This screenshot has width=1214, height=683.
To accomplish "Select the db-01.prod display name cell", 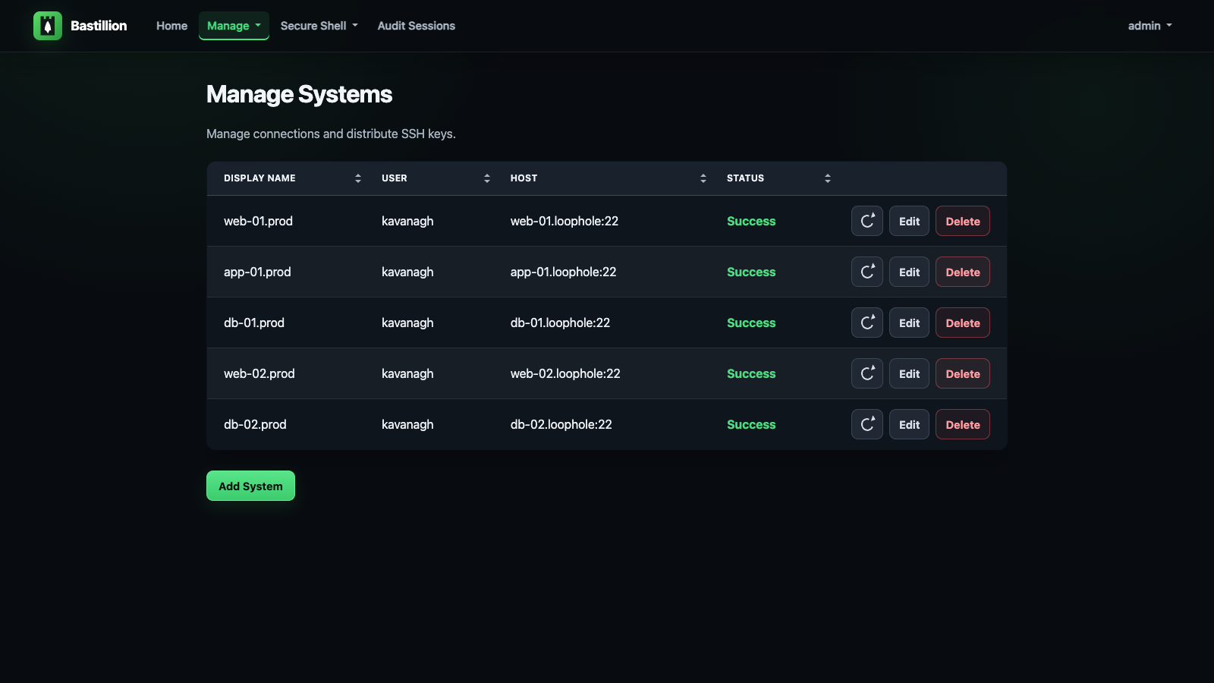I will [254, 323].
